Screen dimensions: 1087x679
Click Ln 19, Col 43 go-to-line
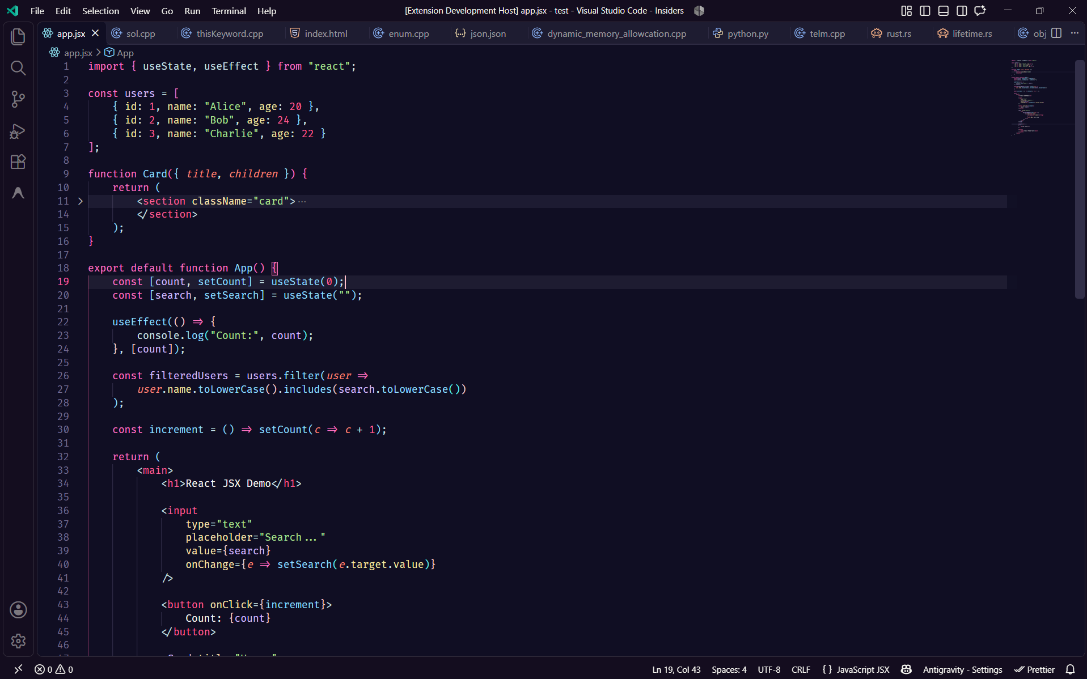[676, 669]
